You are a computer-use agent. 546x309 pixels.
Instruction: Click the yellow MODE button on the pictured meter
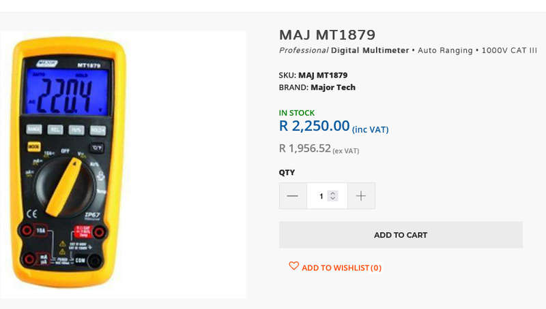coord(33,146)
